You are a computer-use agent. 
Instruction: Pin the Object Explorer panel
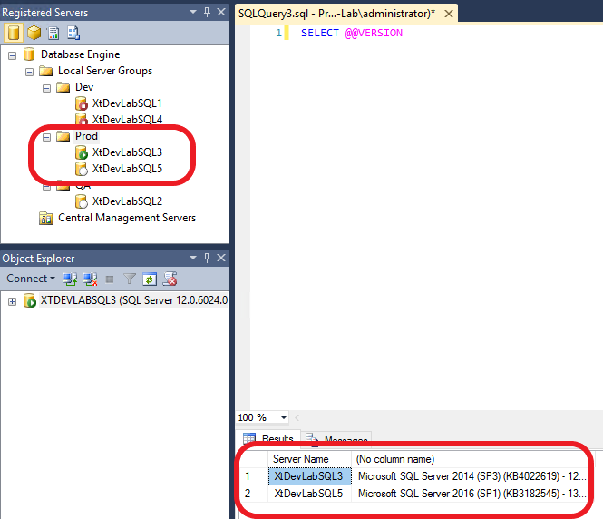207,258
